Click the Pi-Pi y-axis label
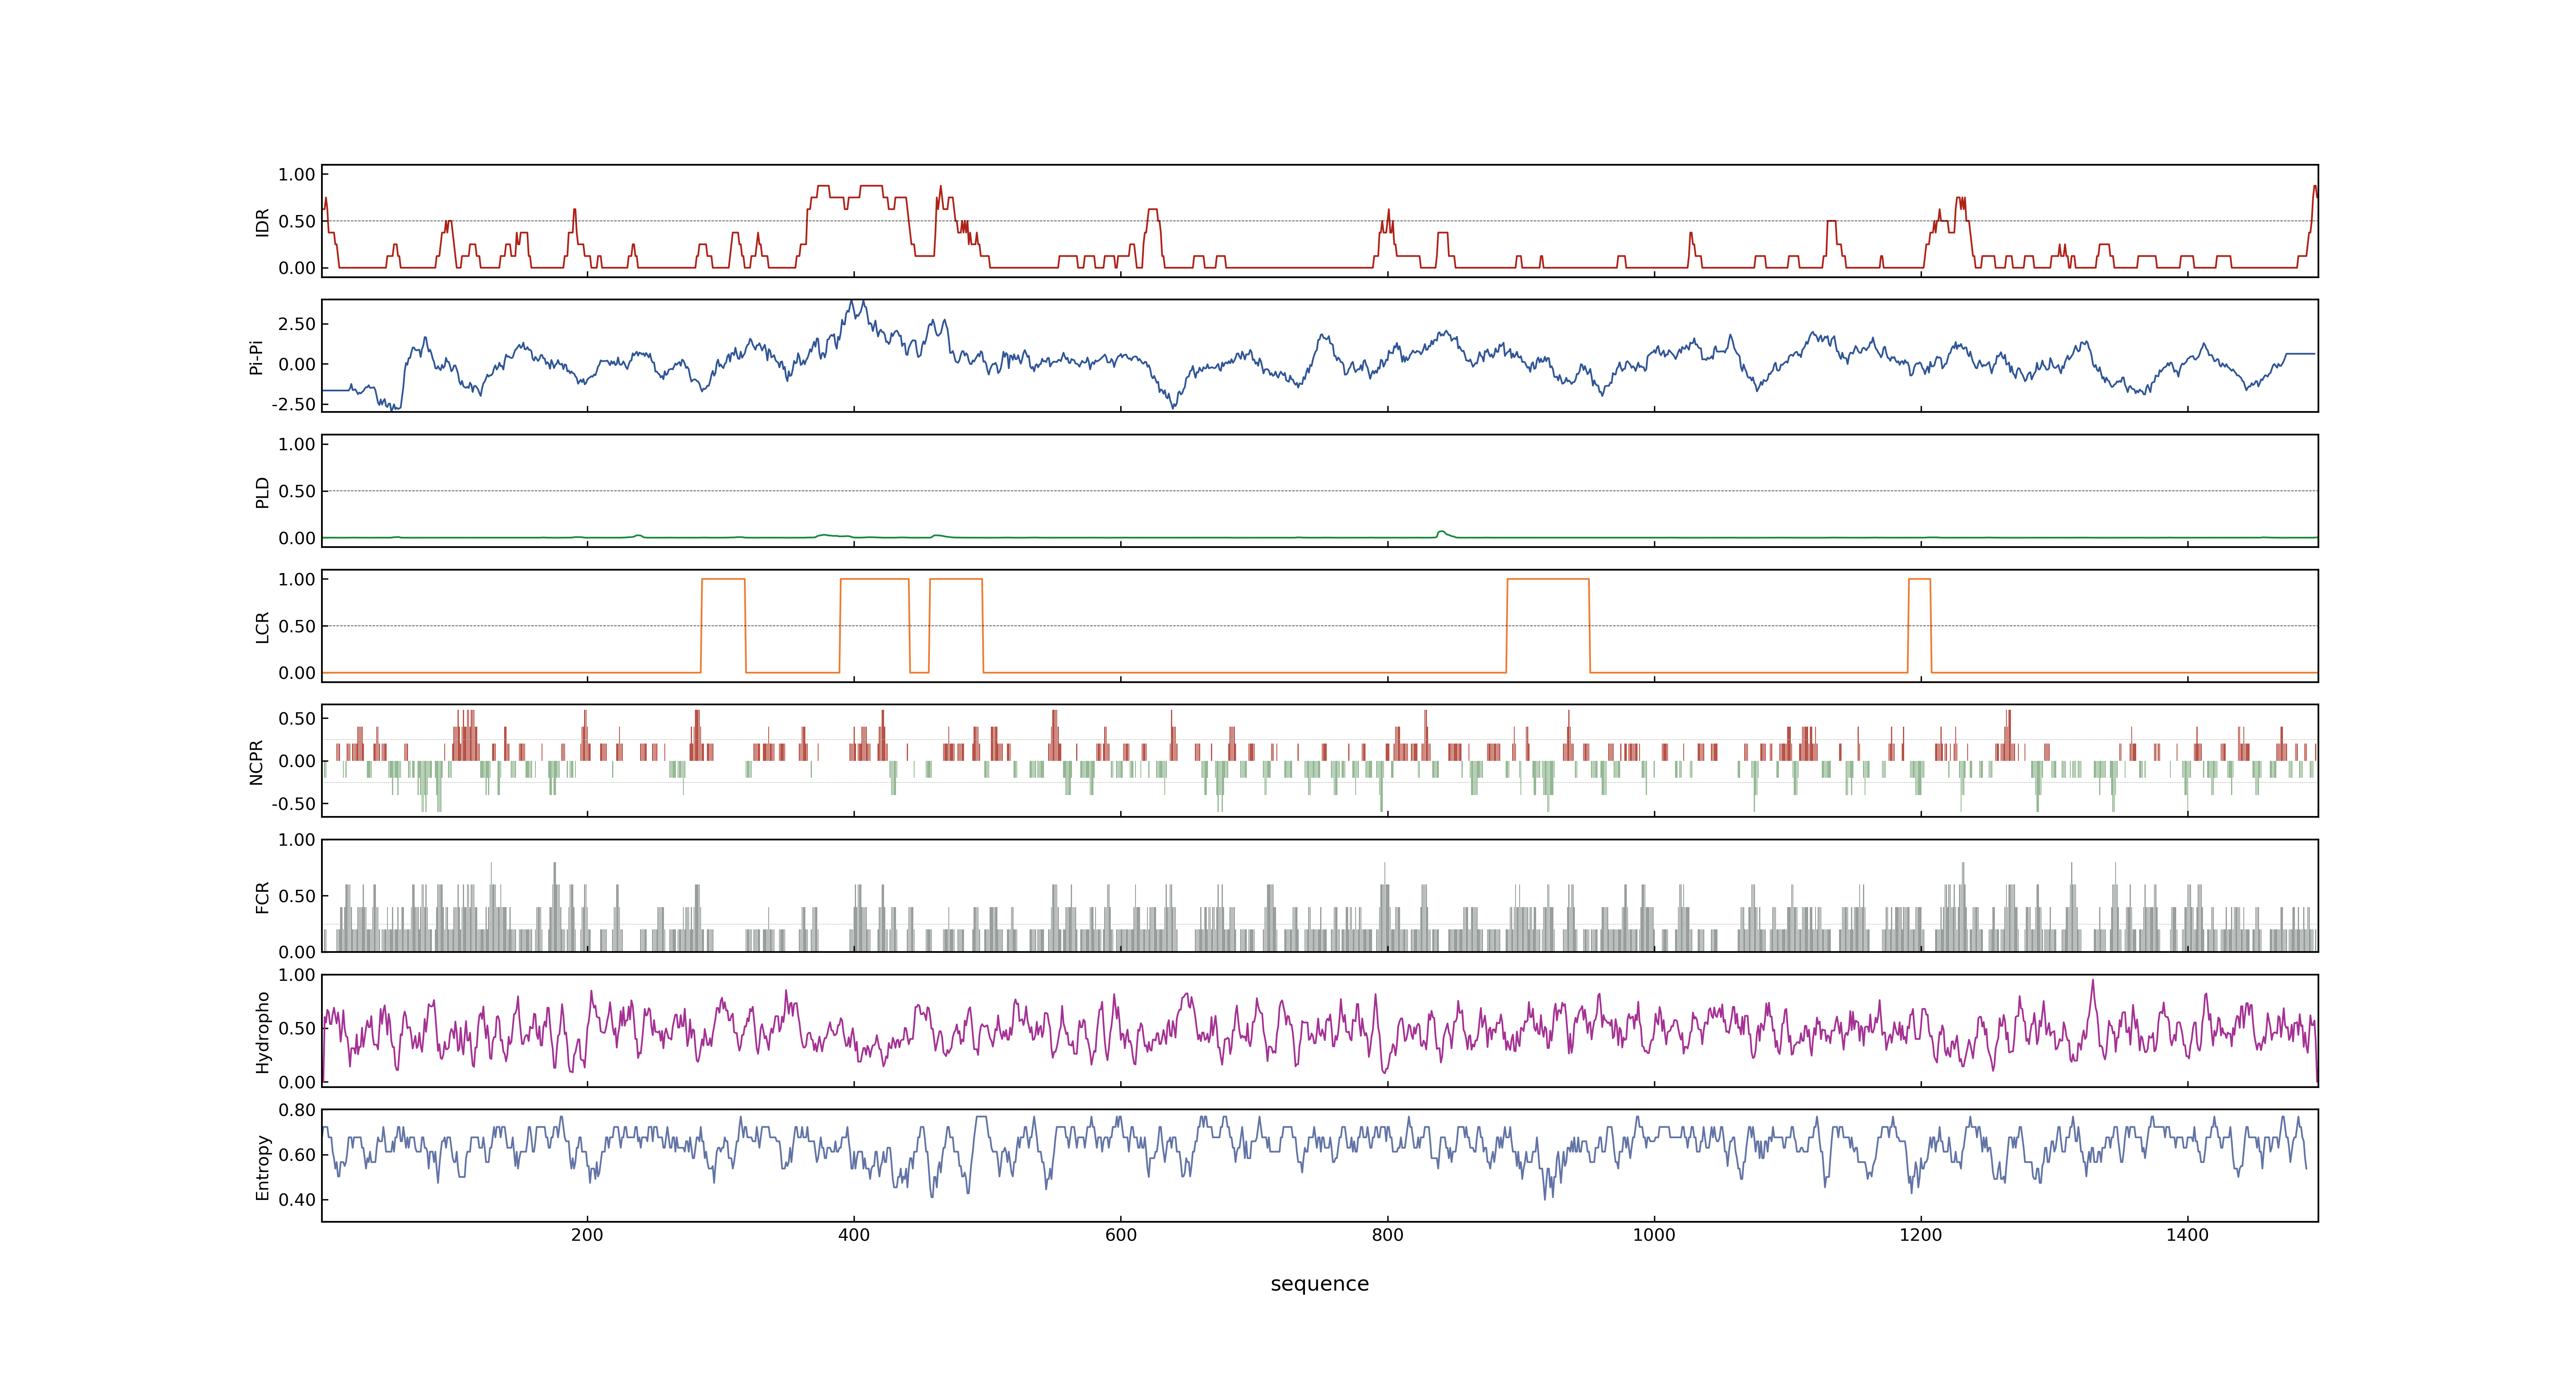This screenshot has width=2576, height=1373. coord(256,357)
